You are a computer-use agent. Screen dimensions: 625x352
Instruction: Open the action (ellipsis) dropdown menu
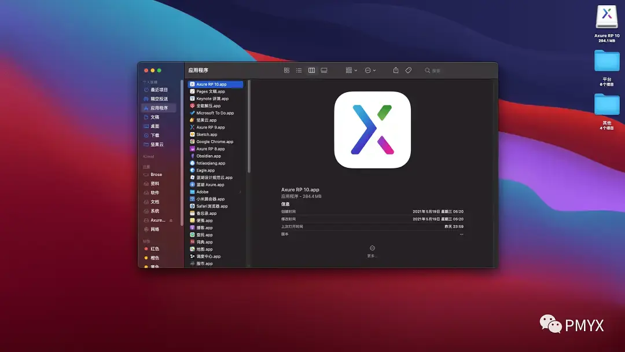370,69
